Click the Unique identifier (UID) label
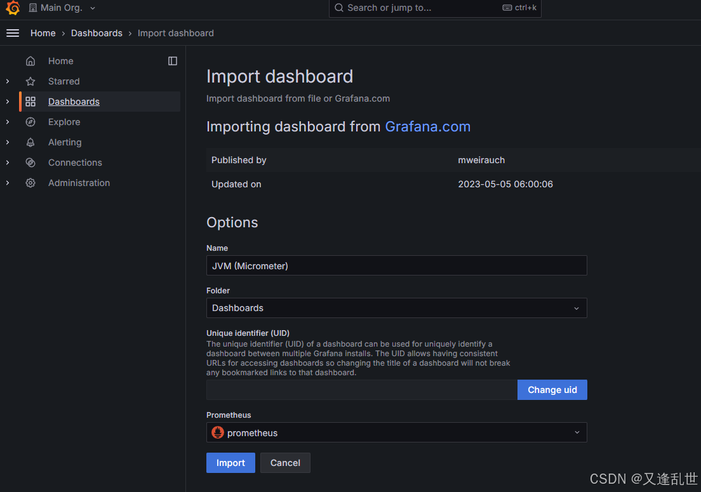The width and height of the screenshot is (701, 492). click(x=248, y=333)
